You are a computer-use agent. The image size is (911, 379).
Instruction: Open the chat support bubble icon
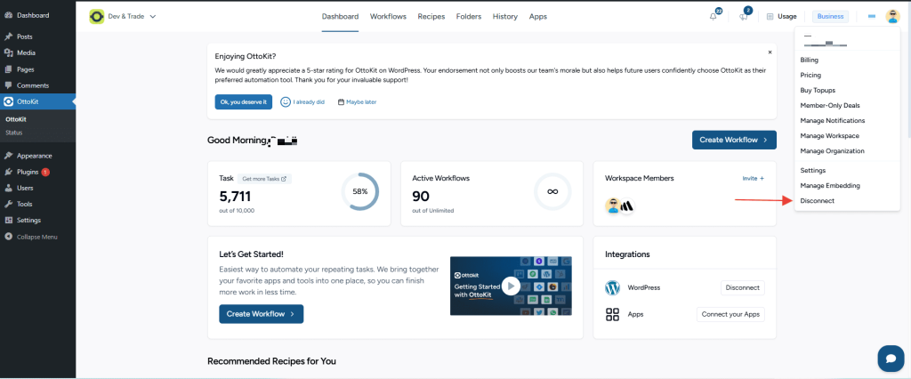pyautogui.click(x=890, y=358)
